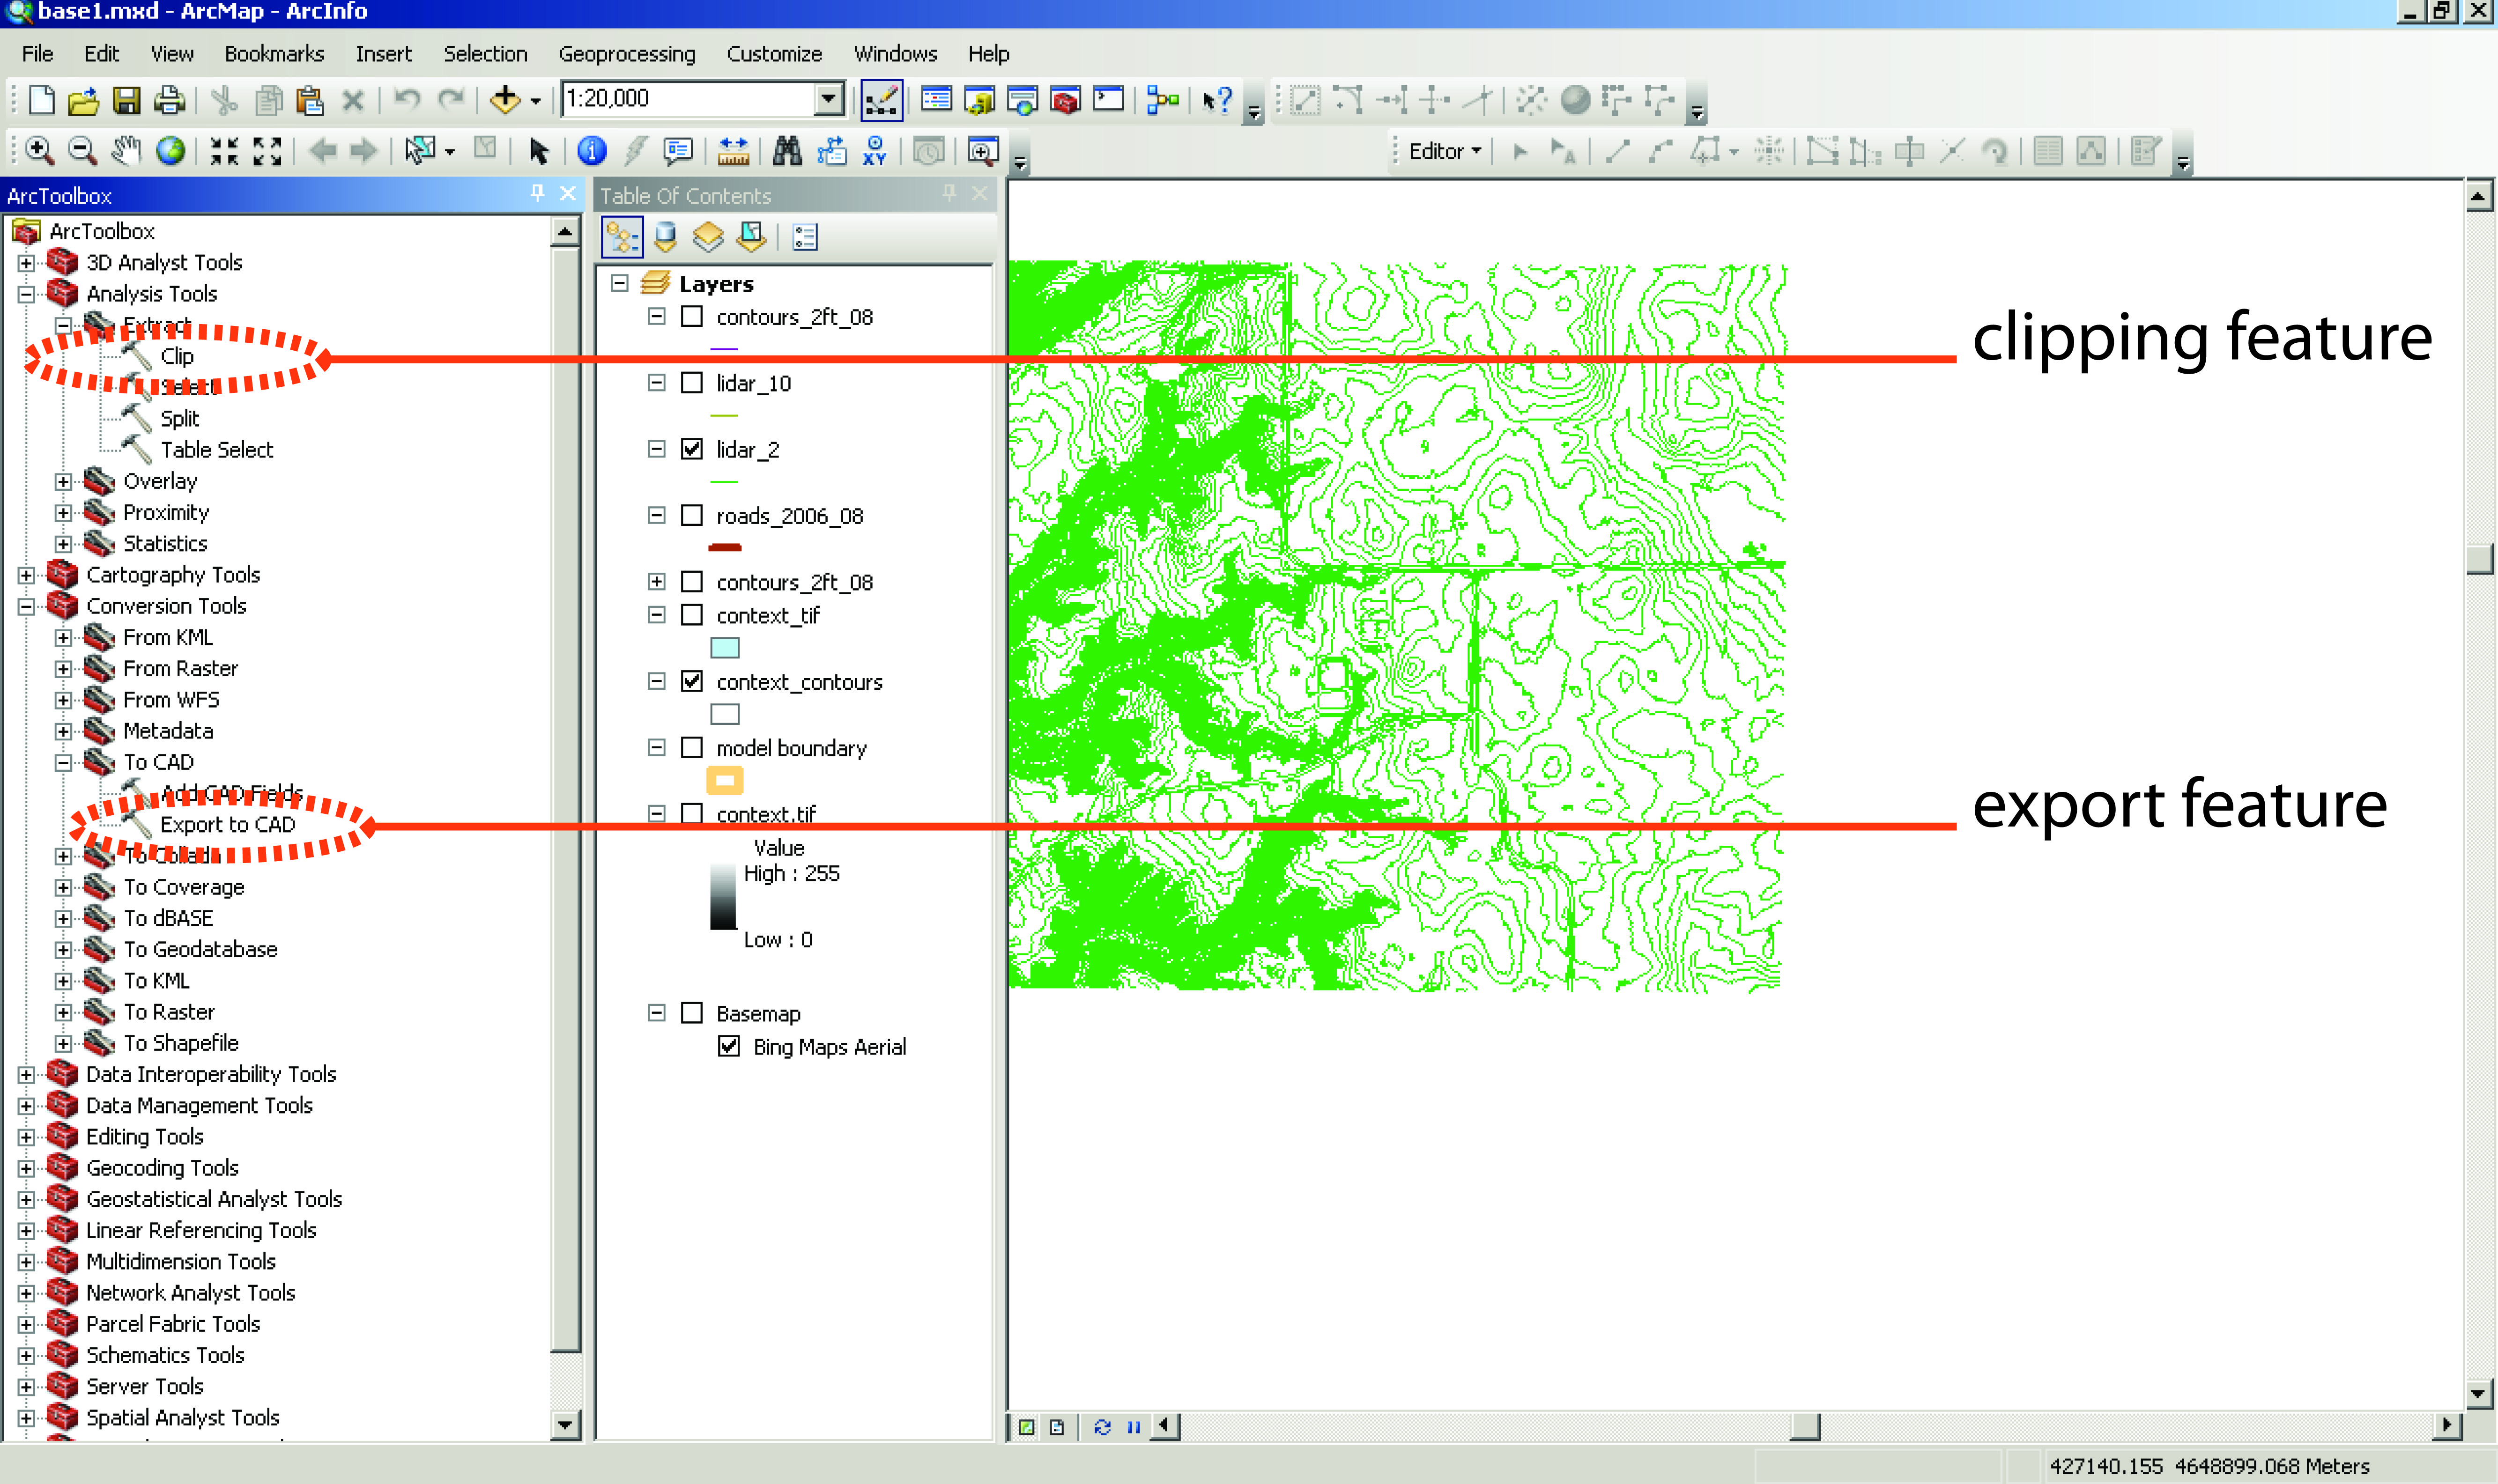This screenshot has height=1484, width=2498.
Task: Expand the 3D Analyst Tools toolbox
Action: (27, 263)
